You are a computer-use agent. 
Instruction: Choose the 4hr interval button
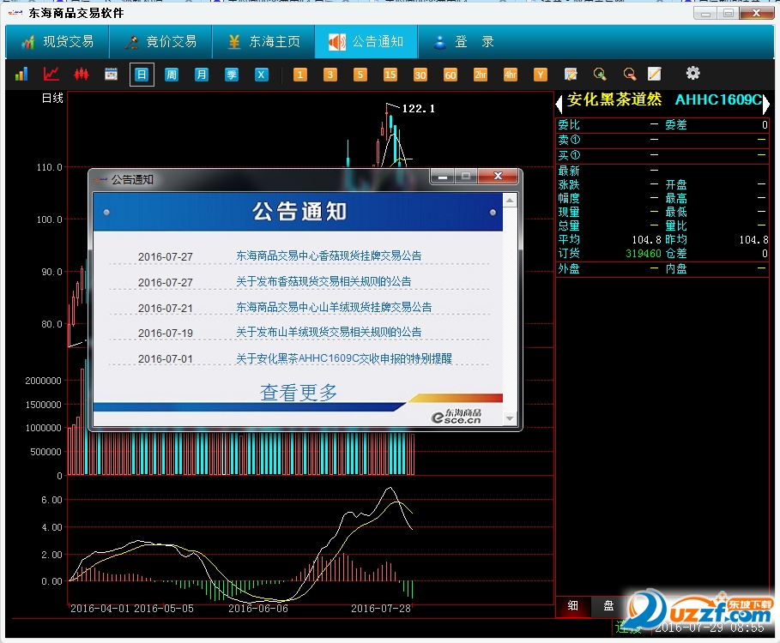511,75
